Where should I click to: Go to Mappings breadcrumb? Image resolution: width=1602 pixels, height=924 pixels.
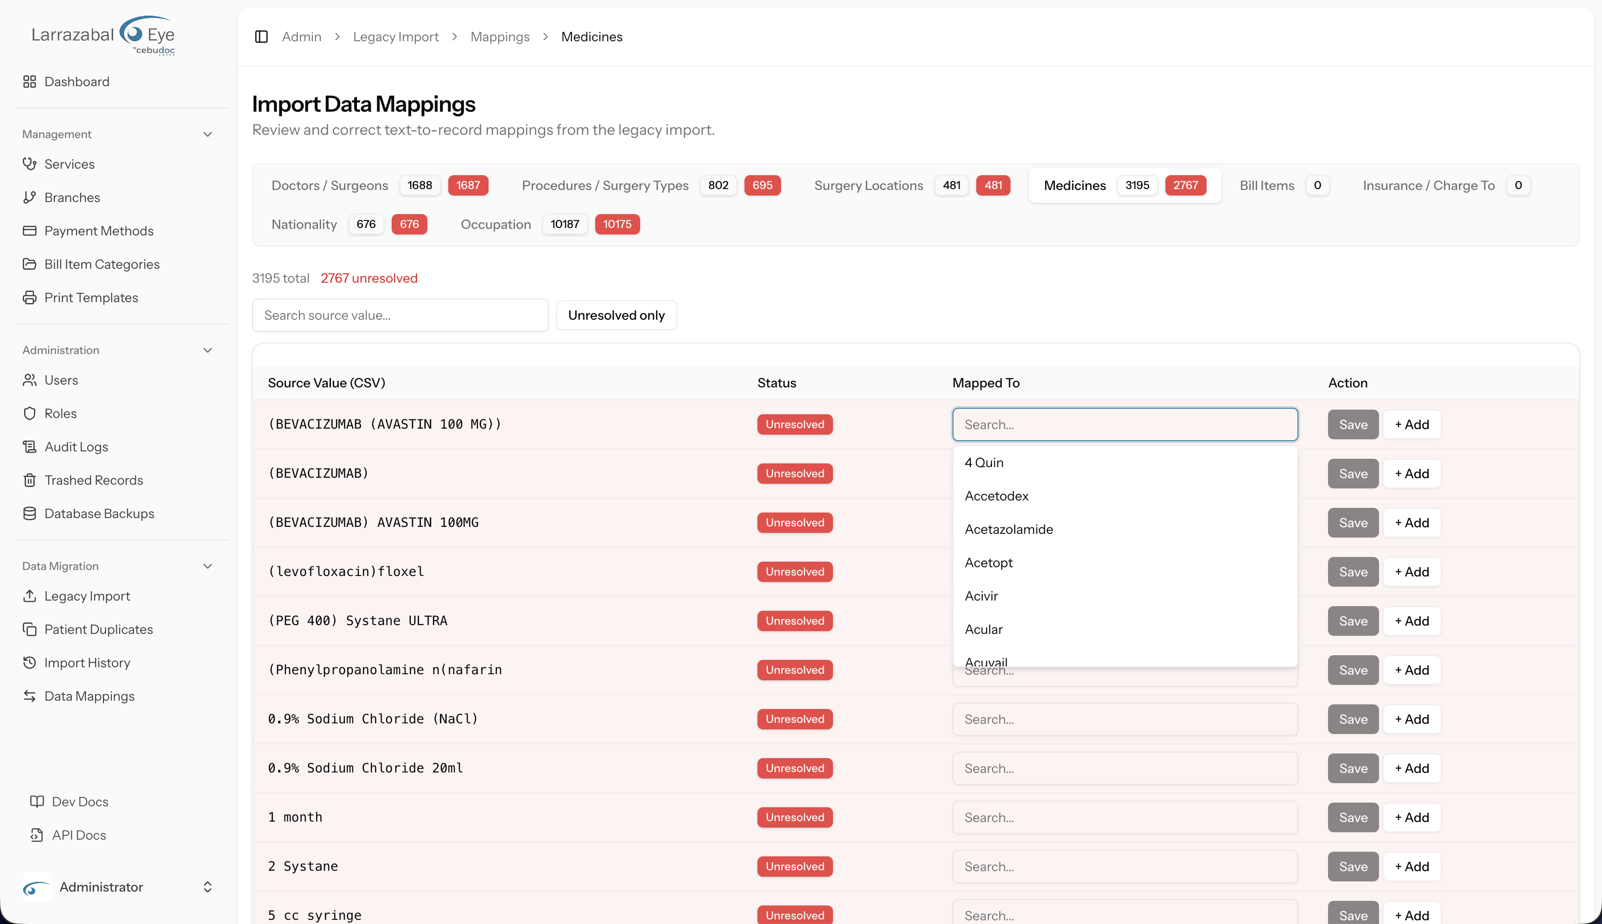(x=500, y=37)
